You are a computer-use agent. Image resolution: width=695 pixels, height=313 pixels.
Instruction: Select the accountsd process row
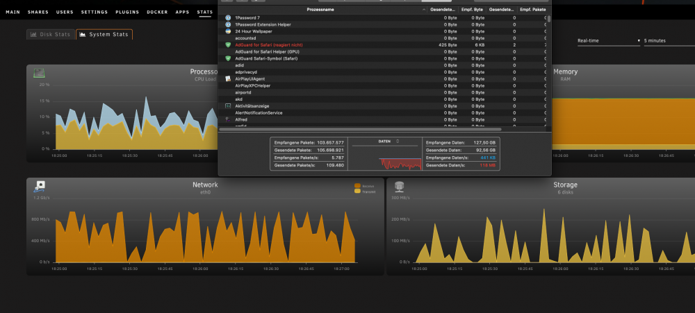coord(384,38)
